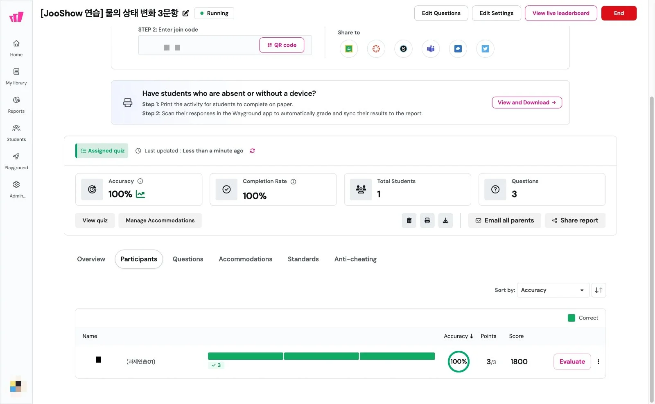Viewport: 655px width, 404px height.
Task: Share to Schoology
Action: (x=403, y=49)
